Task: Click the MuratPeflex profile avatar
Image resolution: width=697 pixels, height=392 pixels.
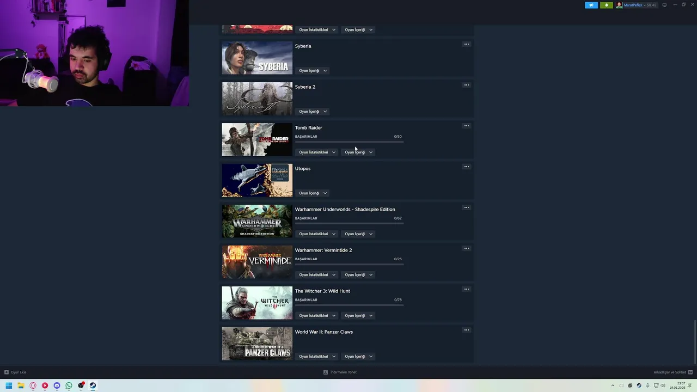Action: pos(619,5)
